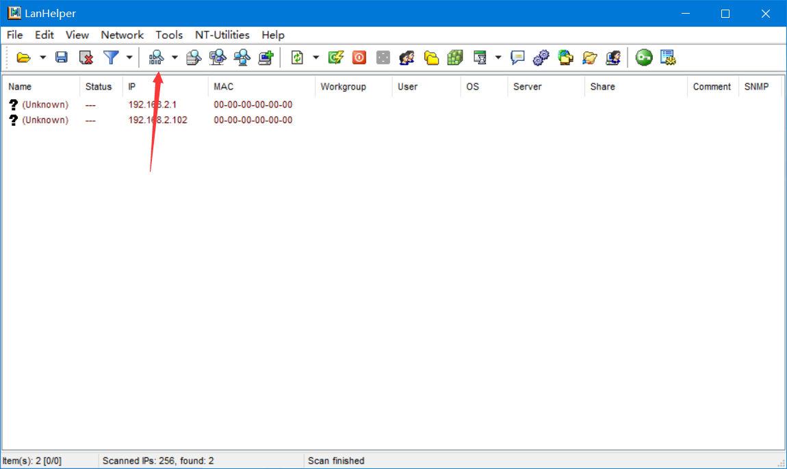Viewport: 787px width, 469px height.
Task: Click the IP address 192.168.2.102 cell
Action: [x=157, y=120]
